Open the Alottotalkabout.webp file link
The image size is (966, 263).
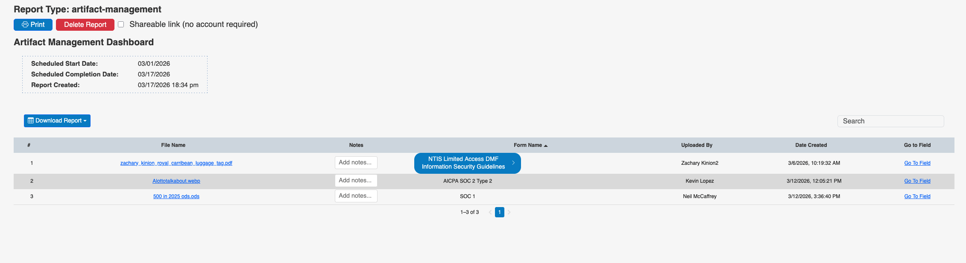176,181
